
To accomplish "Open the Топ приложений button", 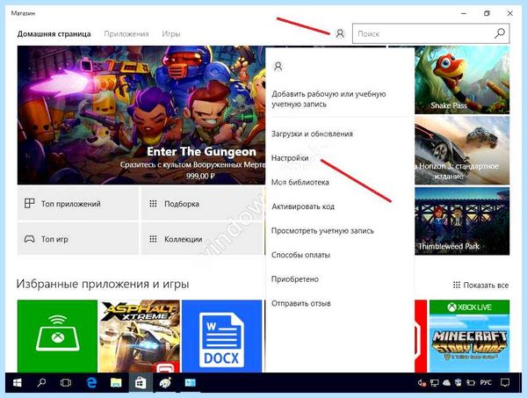I will click(77, 204).
